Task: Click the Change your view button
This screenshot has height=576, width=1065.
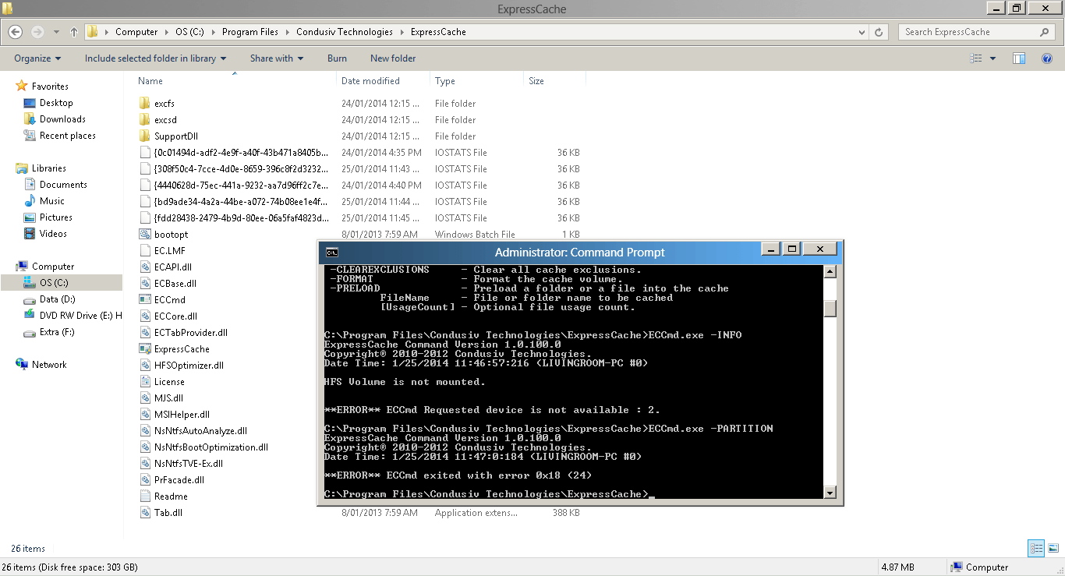Action: (x=976, y=58)
